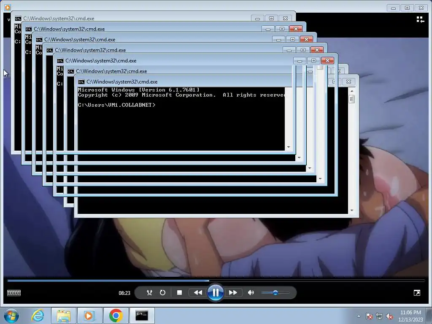The image size is (432, 324).
Task: Seek along the video progress bar
Action: pyautogui.click(x=216, y=281)
